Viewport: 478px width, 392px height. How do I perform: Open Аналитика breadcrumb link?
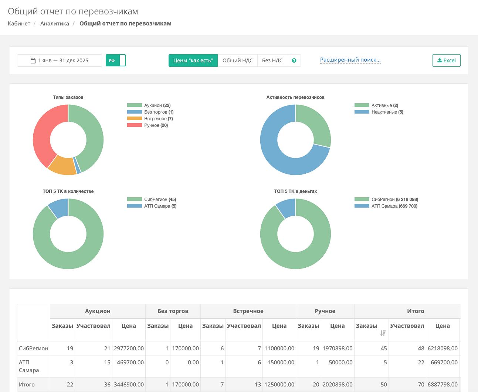point(55,24)
